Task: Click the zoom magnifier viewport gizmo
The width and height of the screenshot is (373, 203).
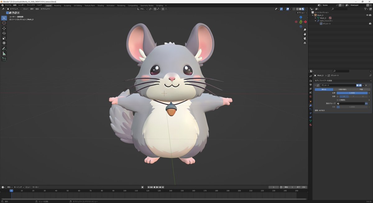Action: 305,30
